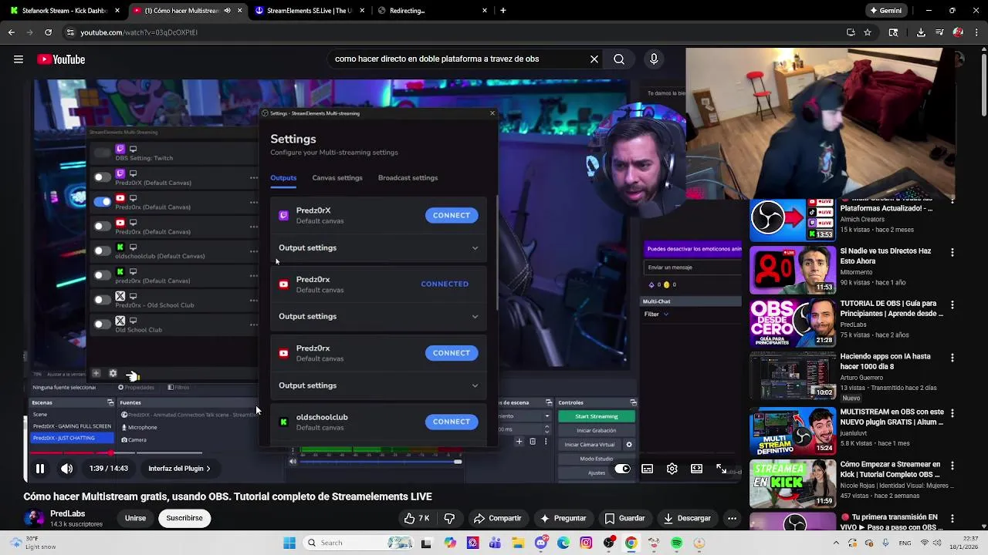988x555 pixels.
Task: Go to YouTube home via logo
Action: (x=61, y=59)
